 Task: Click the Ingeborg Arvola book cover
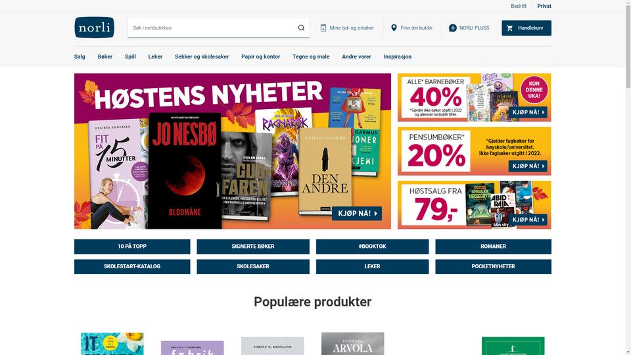coord(352,344)
